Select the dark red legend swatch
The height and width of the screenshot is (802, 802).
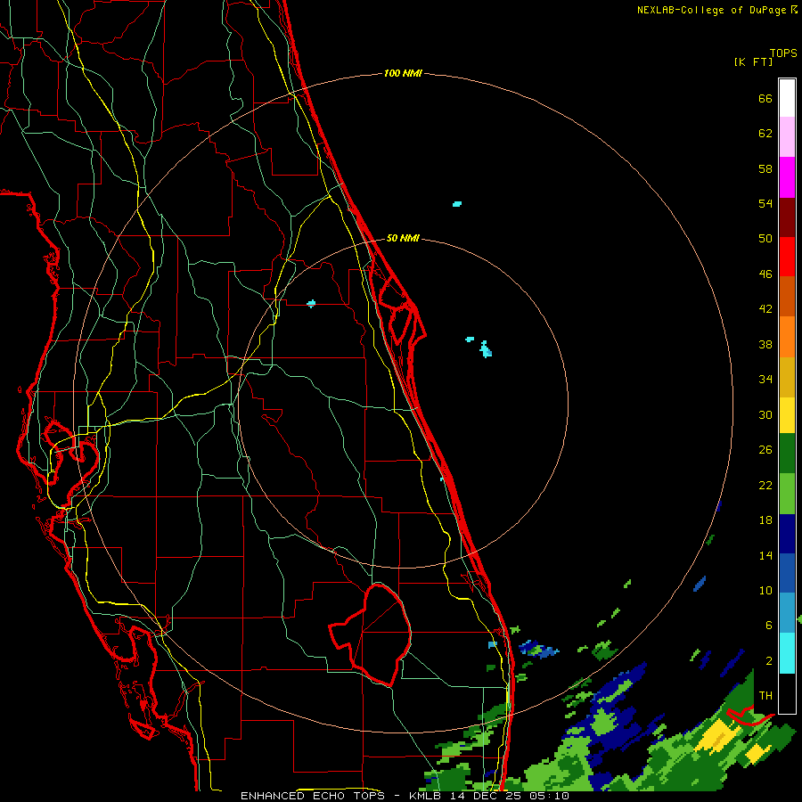point(787,217)
